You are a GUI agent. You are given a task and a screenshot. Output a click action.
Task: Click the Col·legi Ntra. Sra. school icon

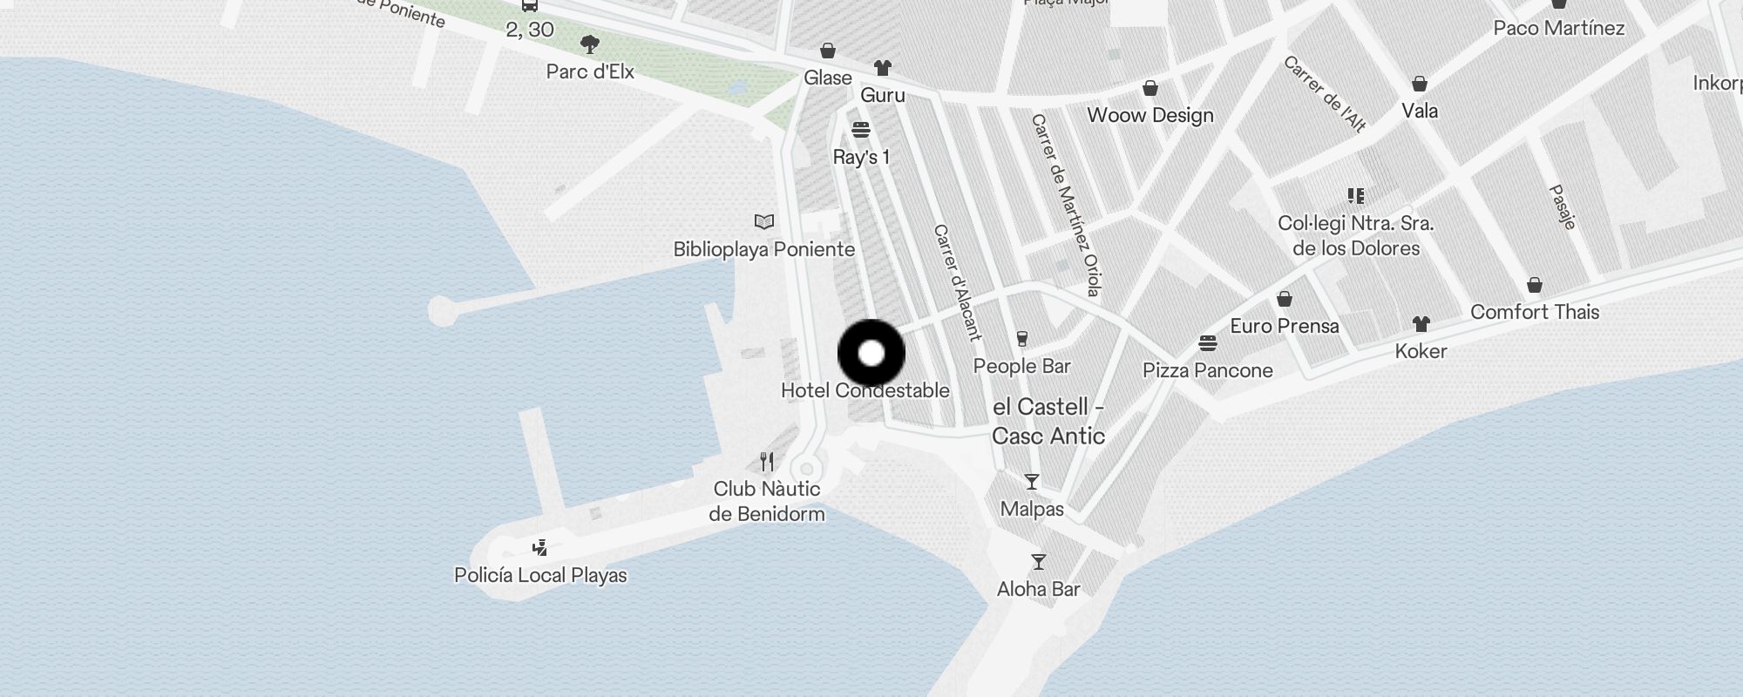coord(1355,195)
